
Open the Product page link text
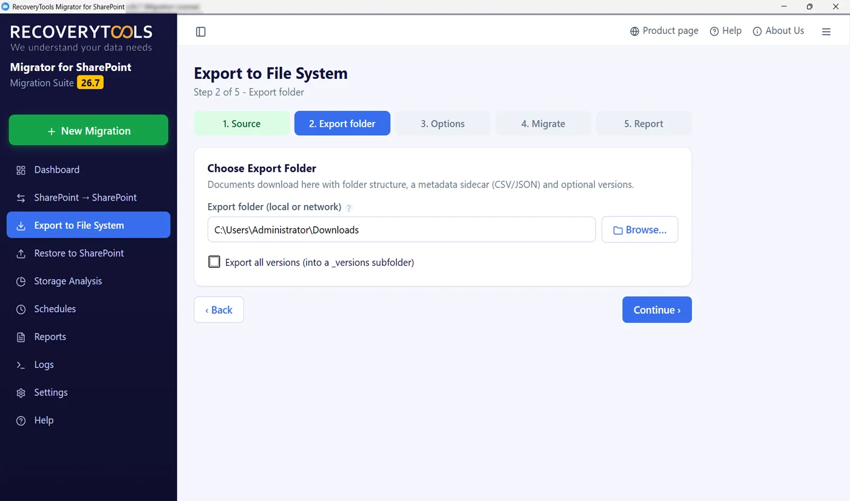coord(670,31)
